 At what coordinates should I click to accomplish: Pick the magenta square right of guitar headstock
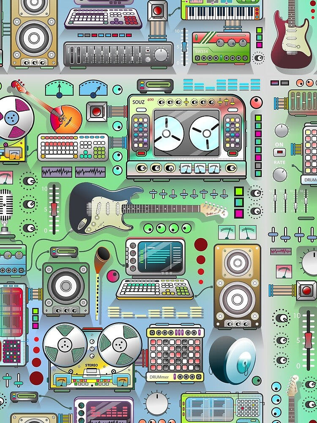[239, 214]
